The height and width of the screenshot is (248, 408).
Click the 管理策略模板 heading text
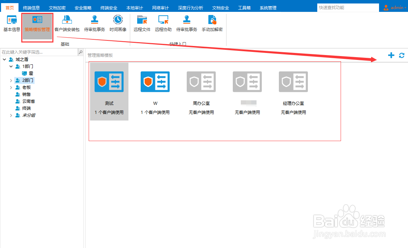(100, 55)
